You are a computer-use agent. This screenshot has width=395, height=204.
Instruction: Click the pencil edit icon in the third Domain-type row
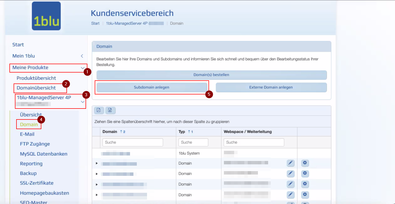pos(290,184)
